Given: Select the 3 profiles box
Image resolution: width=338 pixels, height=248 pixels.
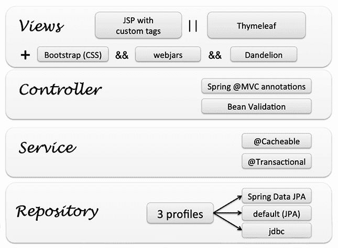Looking at the screenshot, I should 180,214.
